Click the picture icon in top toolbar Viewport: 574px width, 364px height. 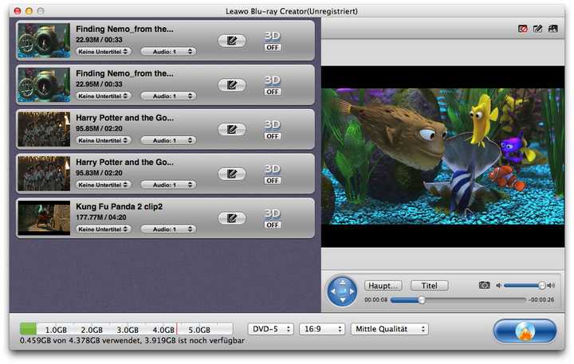[x=552, y=29]
